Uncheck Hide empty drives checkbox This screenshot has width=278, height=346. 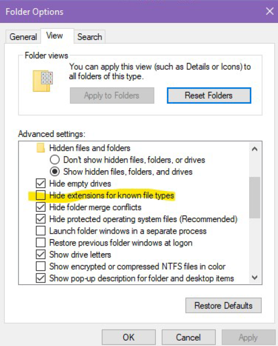tap(41, 183)
